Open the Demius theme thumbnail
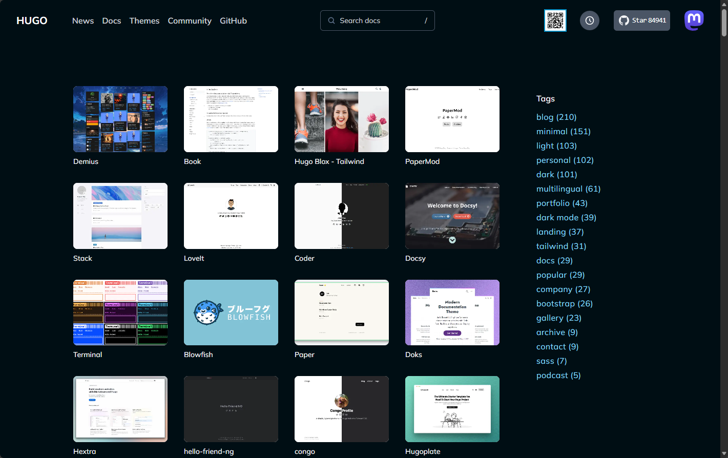Viewport: 728px width, 458px height. (120, 119)
